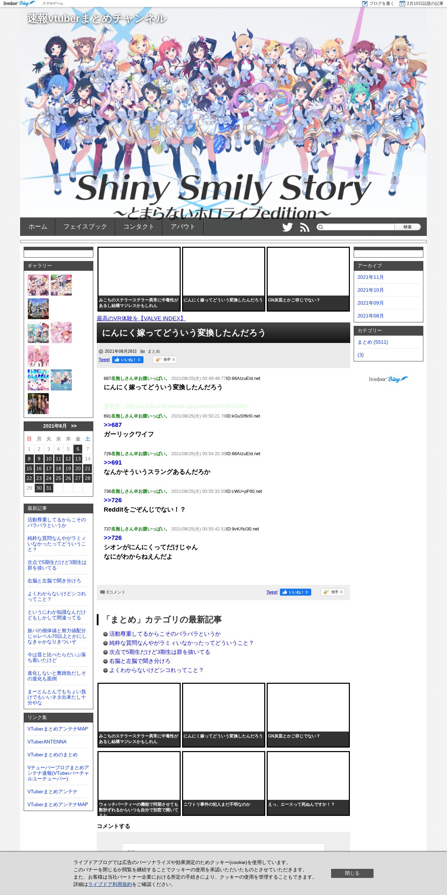Click the 0コメント comment bubble icon
The height and width of the screenshot is (895, 447).
102,592
